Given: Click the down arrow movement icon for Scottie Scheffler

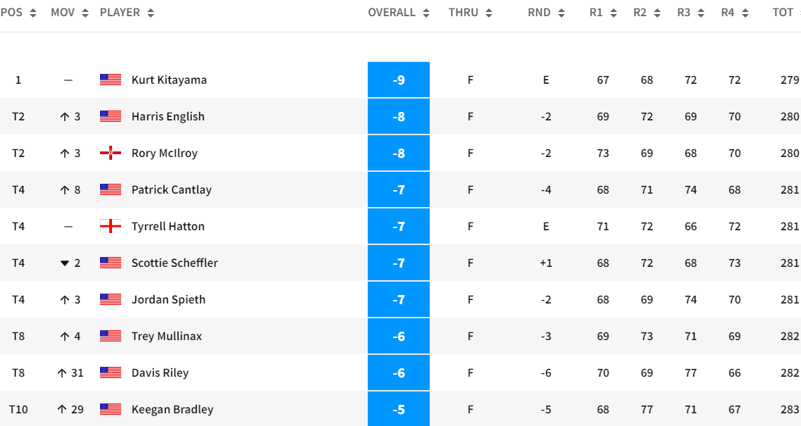Looking at the screenshot, I should (x=65, y=263).
